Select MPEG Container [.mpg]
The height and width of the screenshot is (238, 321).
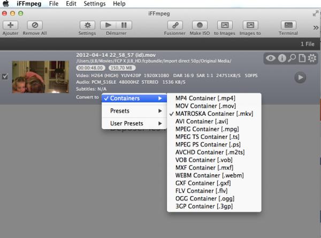click(214, 129)
